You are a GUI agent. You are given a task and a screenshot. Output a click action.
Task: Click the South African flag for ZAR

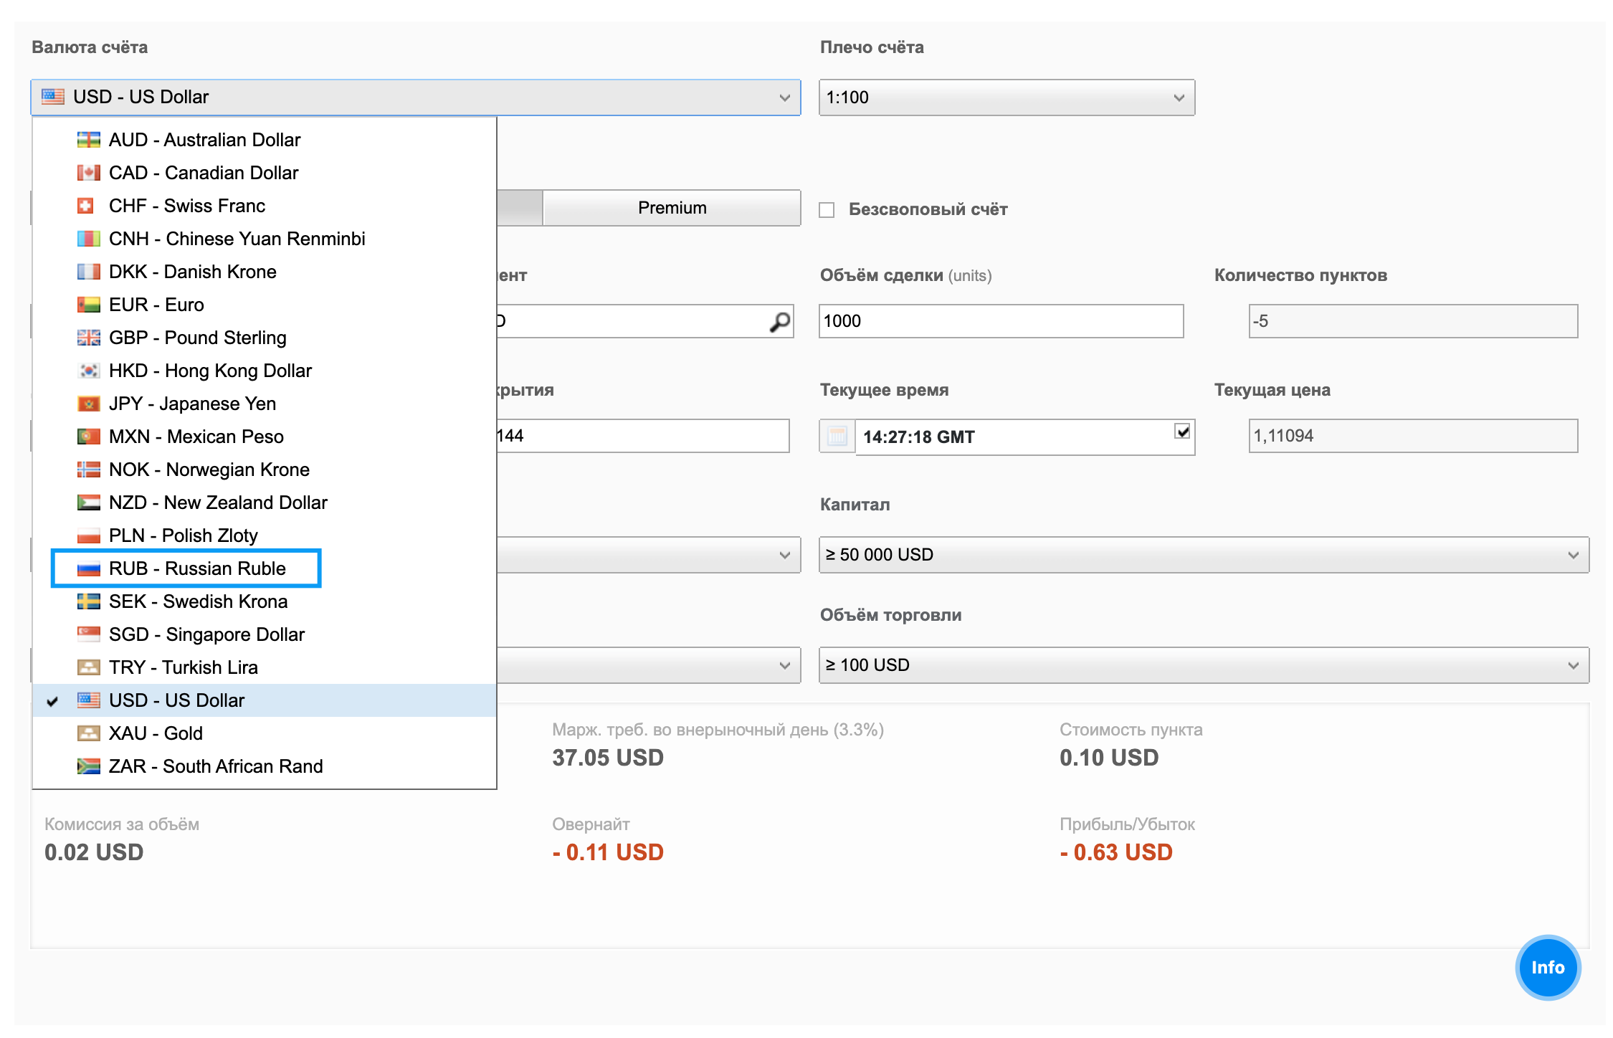89,766
